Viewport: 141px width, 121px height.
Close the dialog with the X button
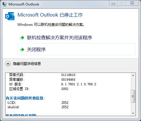coord(132,3)
